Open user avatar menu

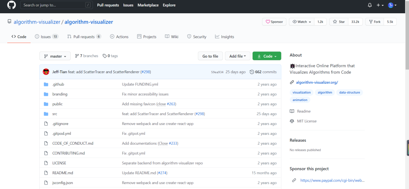tap(392, 5)
